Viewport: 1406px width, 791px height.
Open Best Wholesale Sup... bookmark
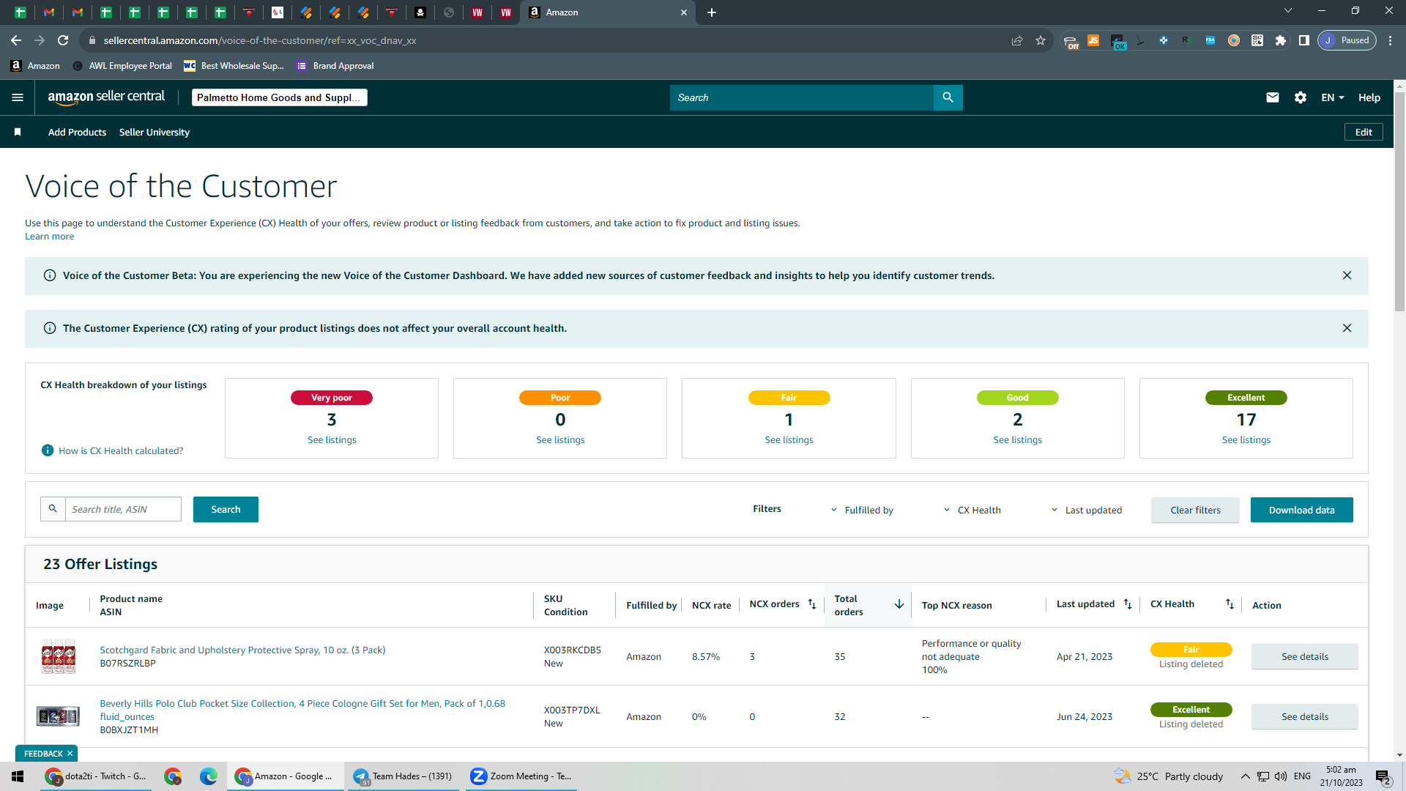[x=234, y=66]
